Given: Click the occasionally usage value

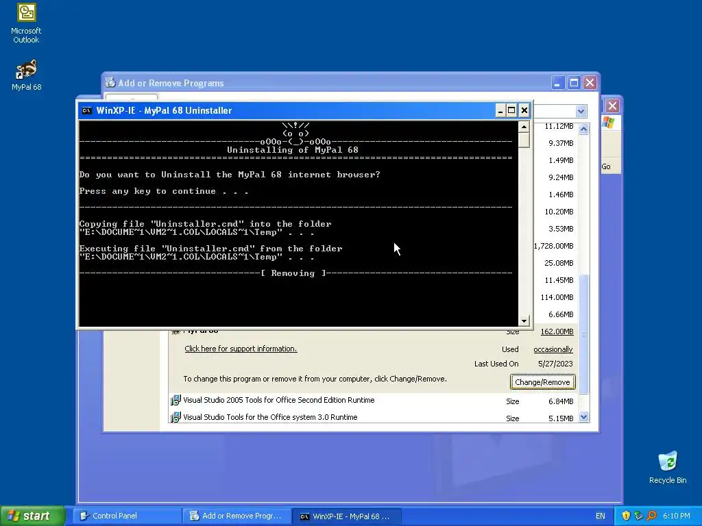Looking at the screenshot, I should point(553,349).
